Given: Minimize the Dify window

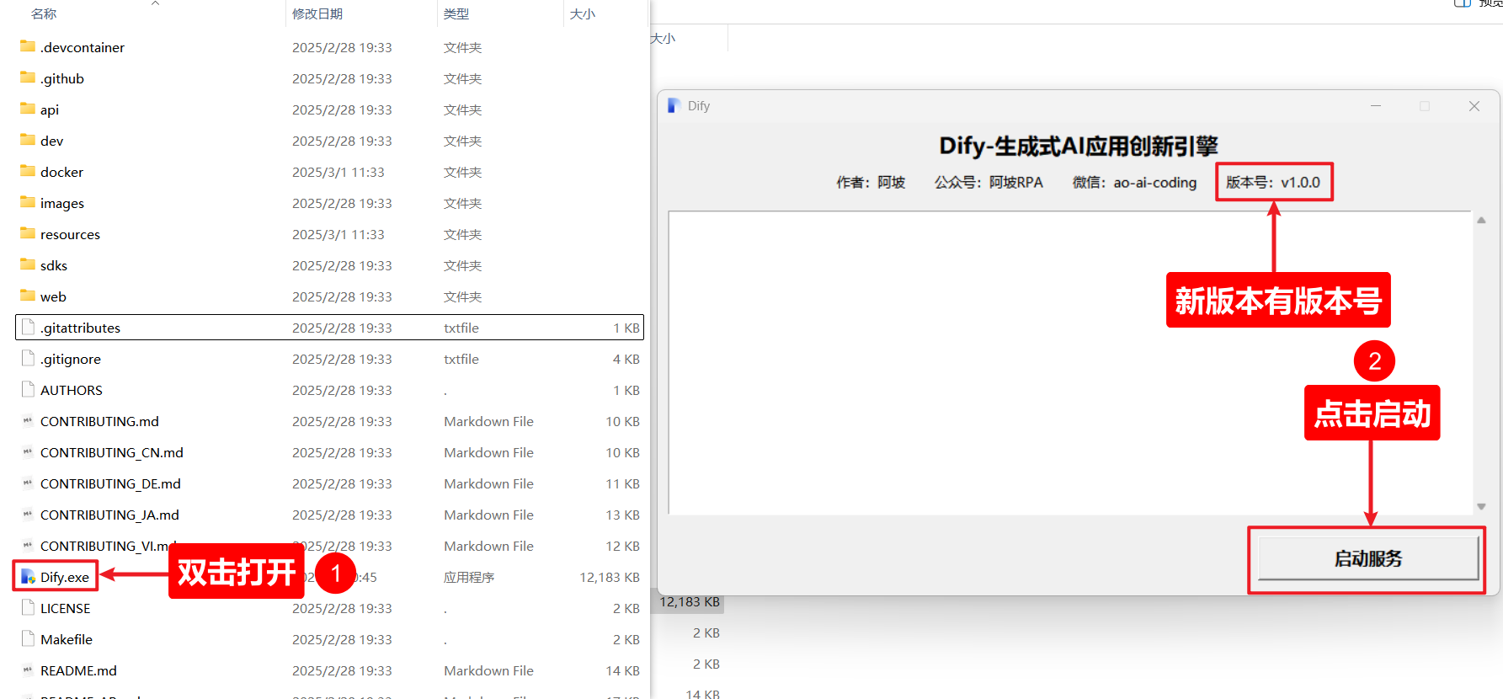Looking at the screenshot, I should tap(1376, 105).
